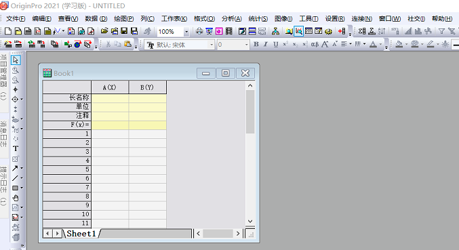Toggle Greek alpha-beta symbols formatting
This screenshot has height=250, width=459.
coord(315,44)
